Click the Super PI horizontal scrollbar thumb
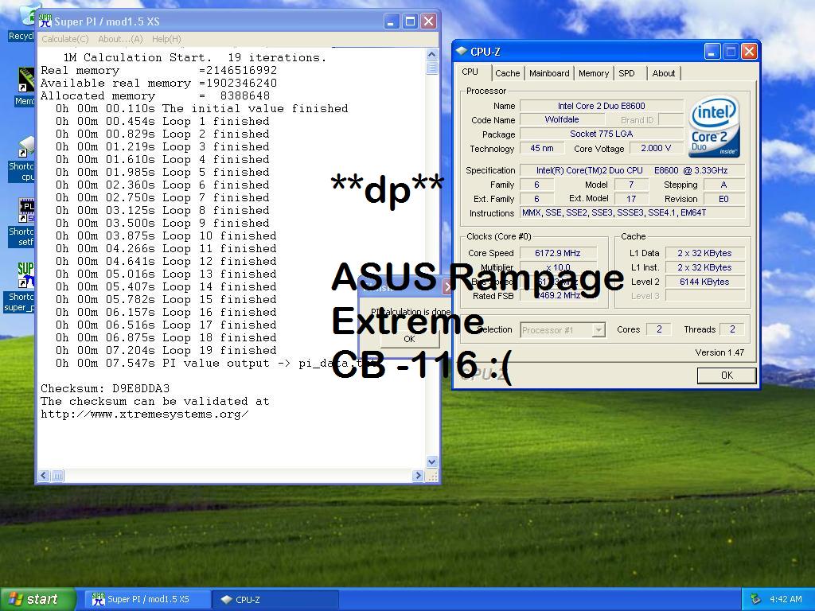Screen dimensions: 815x611 tap(57, 476)
